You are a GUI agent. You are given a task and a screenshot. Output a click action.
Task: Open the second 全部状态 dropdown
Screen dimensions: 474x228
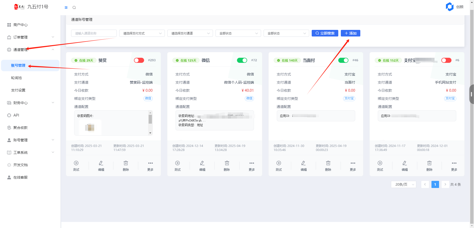[x=286, y=33]
